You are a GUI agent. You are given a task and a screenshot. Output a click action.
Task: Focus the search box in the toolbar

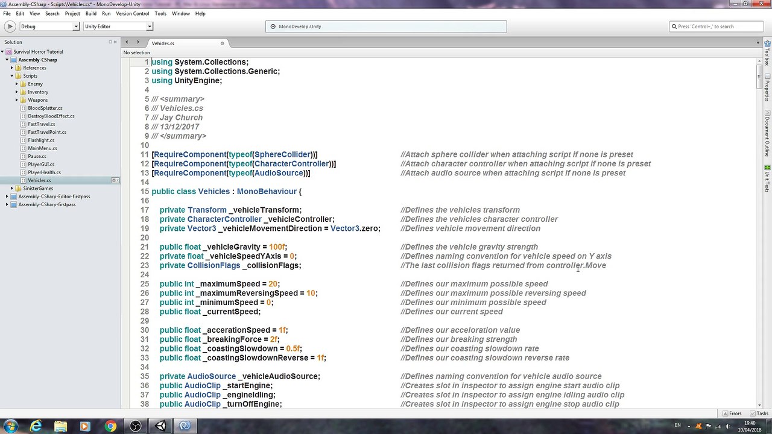717,27
